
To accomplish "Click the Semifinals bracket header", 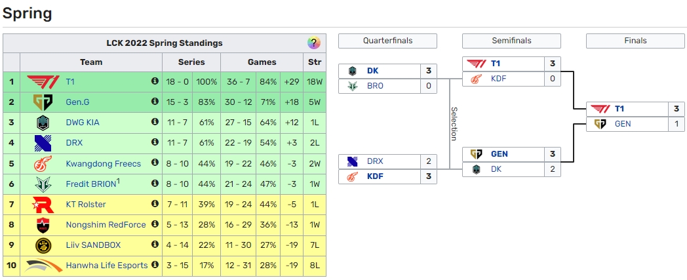I will click(x=511, y=41).
